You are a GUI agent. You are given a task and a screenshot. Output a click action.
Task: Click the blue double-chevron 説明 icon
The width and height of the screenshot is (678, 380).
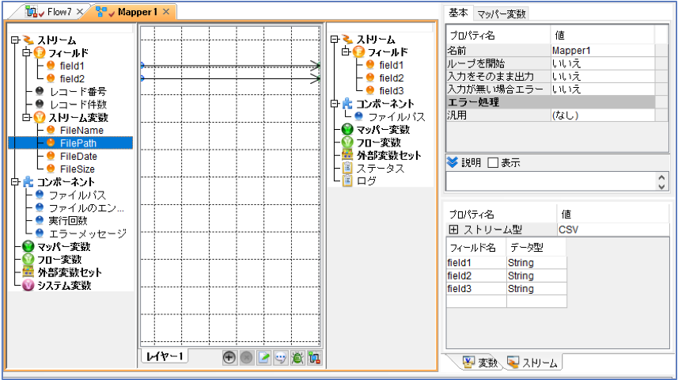pyautogui.click(x=453, y=162)
